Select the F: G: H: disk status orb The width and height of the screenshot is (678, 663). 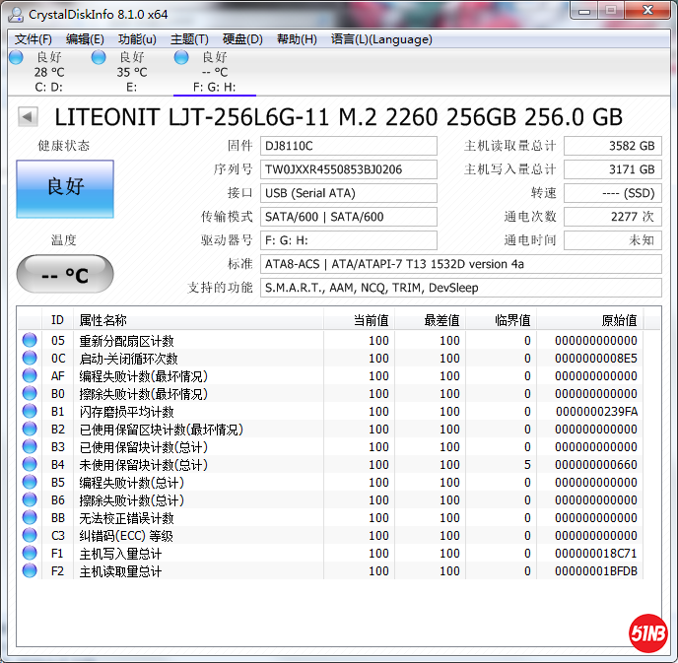[x=181, y=58]
